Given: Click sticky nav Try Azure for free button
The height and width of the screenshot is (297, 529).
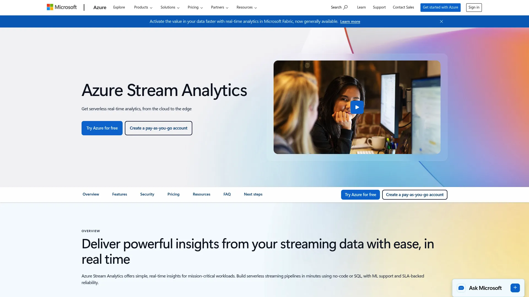Looking at the screenshot, I should point(360,195).
